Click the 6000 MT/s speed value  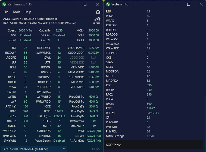tap(26, 31)
